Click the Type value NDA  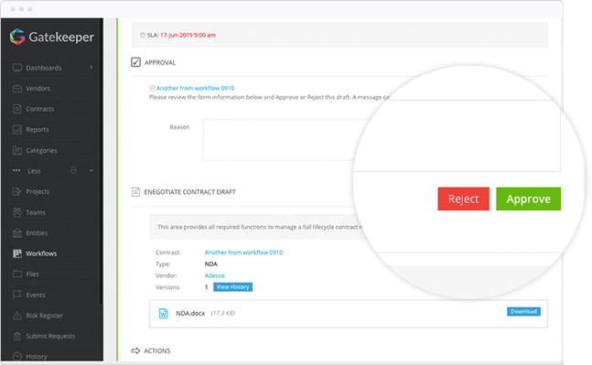(x=210, y=263)
